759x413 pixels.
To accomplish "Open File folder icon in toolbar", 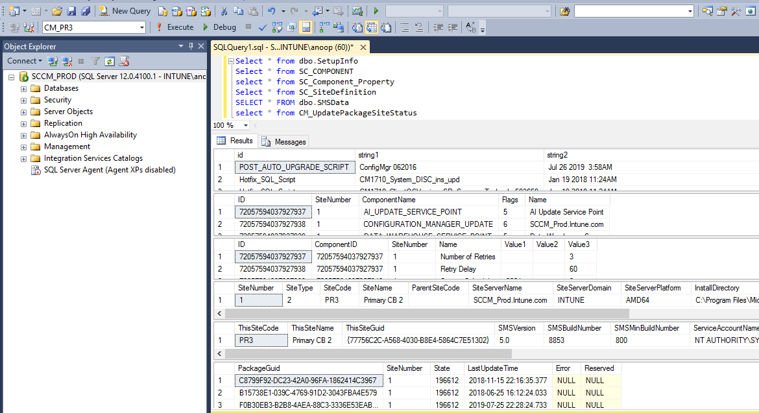I will click(57, 10).
